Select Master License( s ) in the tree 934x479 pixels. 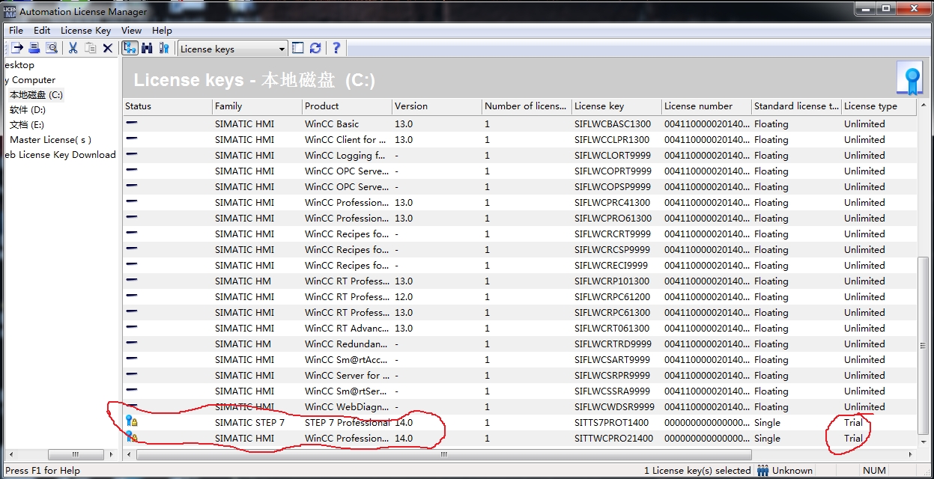tap(50, 140)
